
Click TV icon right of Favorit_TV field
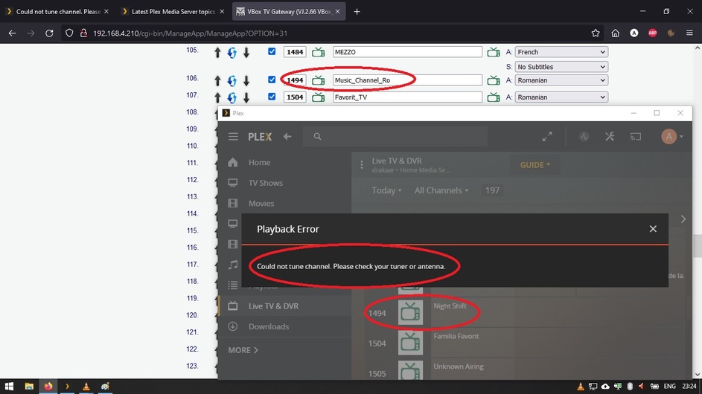coord(494,97)
